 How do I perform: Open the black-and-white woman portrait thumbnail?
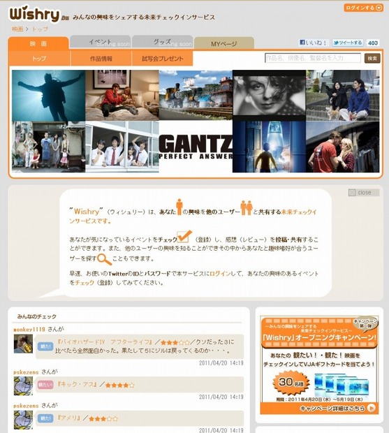click(269, 95)
